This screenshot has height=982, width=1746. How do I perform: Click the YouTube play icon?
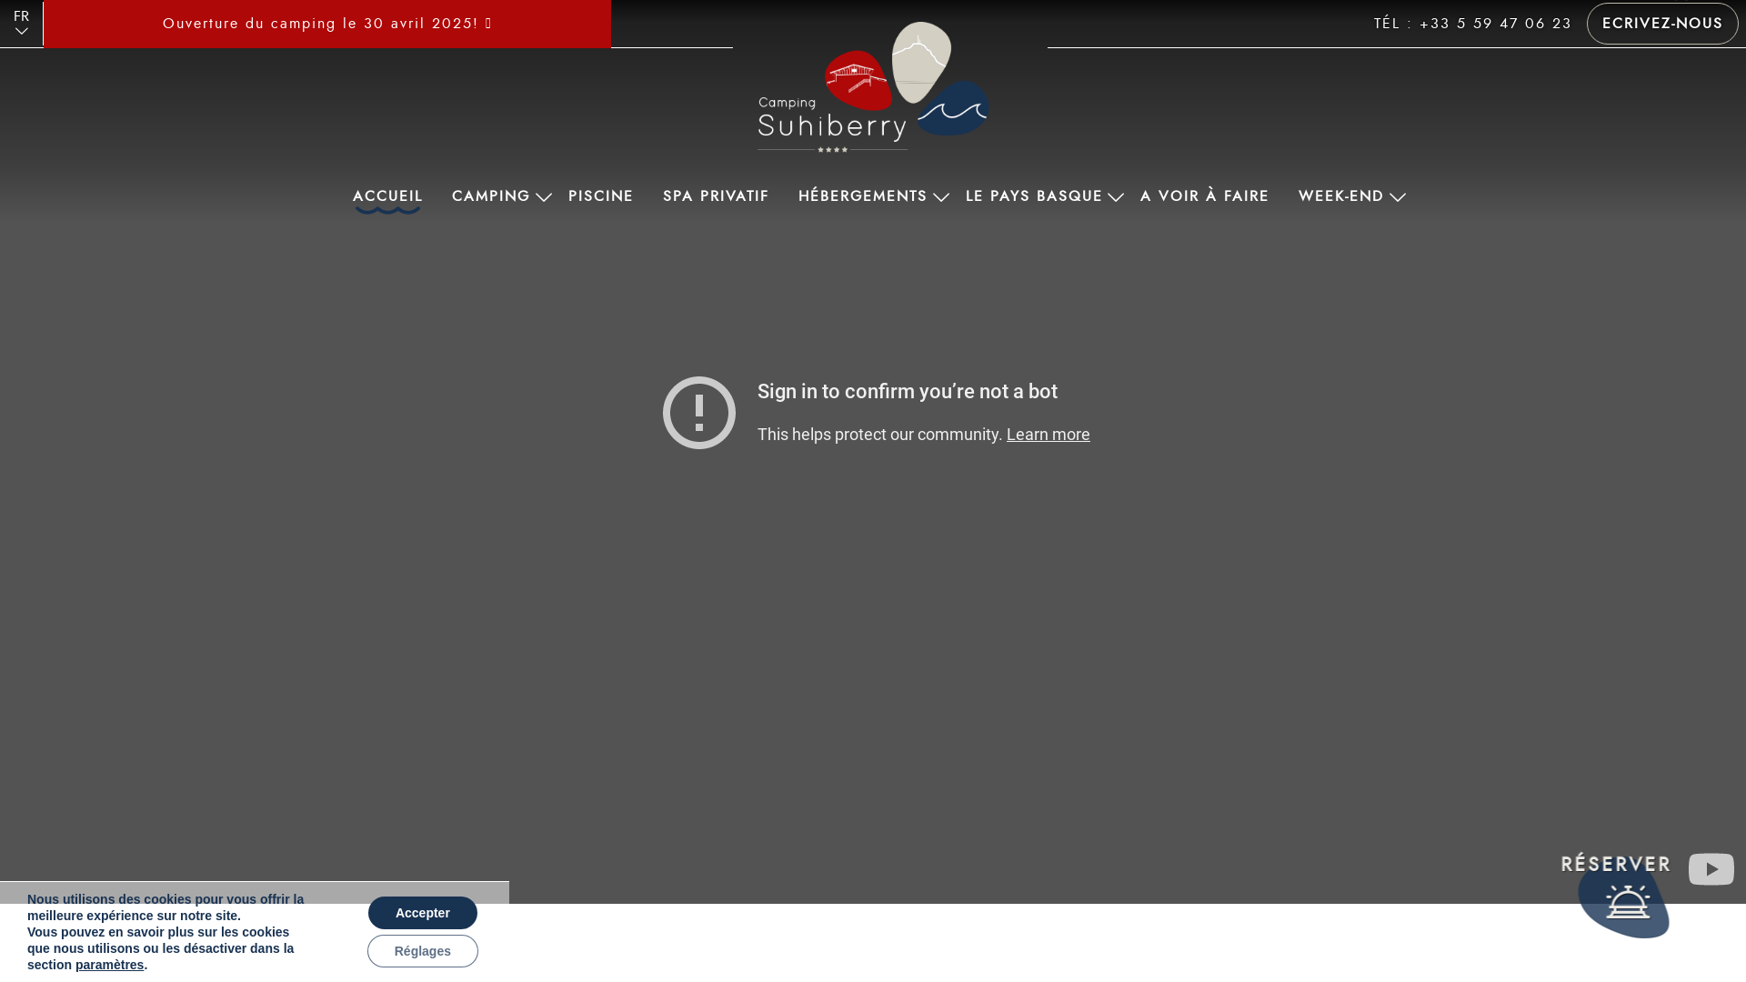point(1711,869)
